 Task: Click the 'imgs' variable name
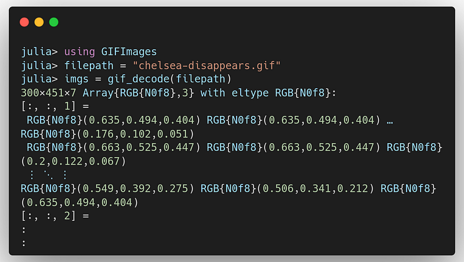(77, 79)
